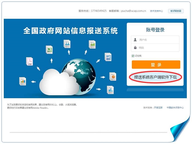Open the 技术支持中心 link at top
The image size is (192, 144).
pyautogui.click(x=156, y=11)
